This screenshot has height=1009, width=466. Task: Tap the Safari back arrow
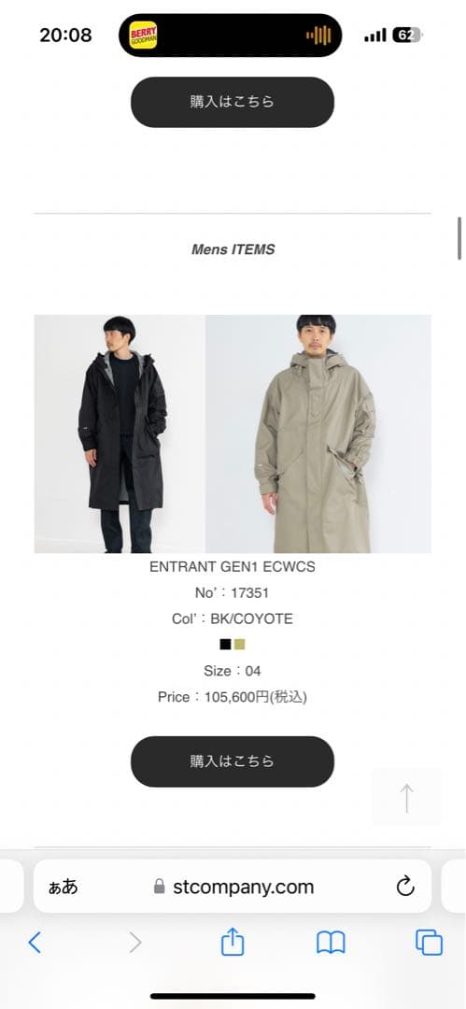(x=35, y=943)
